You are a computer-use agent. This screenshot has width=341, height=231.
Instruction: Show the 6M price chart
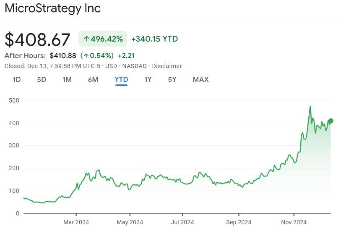(93, 79)
